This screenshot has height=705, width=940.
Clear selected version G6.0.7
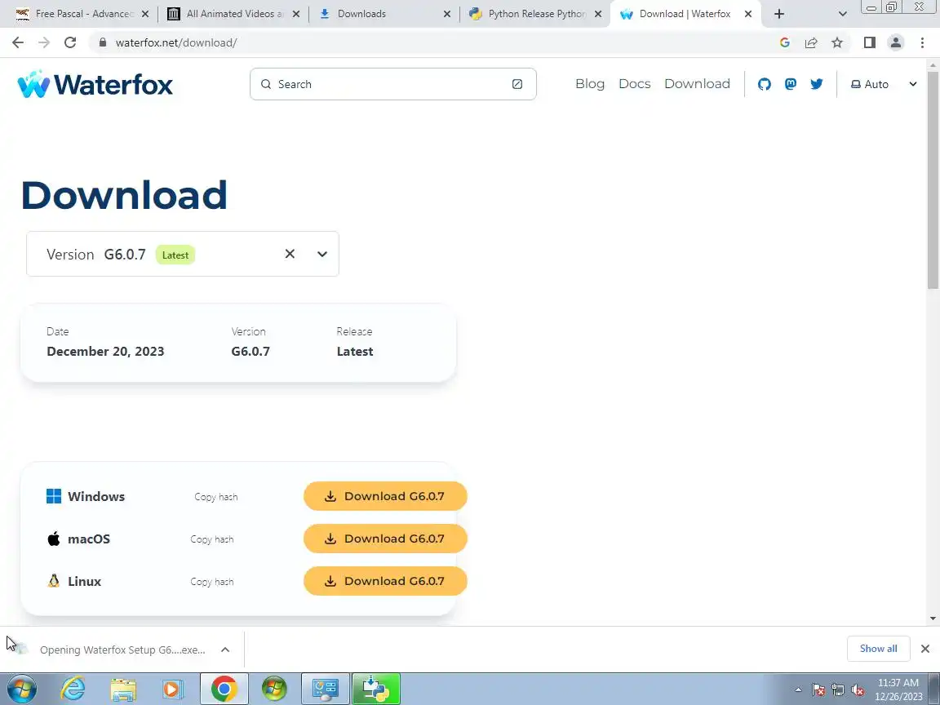(290, 254)
